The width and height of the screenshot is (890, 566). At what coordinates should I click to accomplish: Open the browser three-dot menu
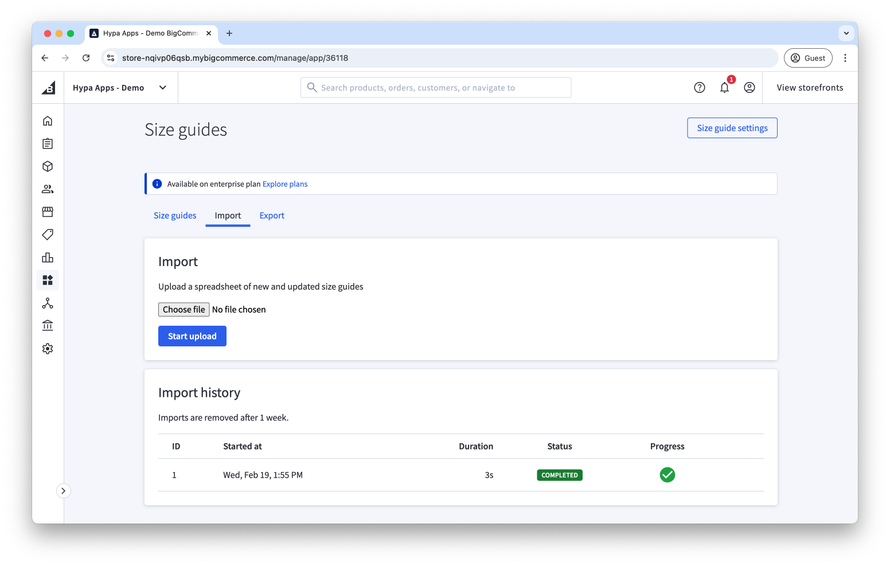click(x=845, y=58)
